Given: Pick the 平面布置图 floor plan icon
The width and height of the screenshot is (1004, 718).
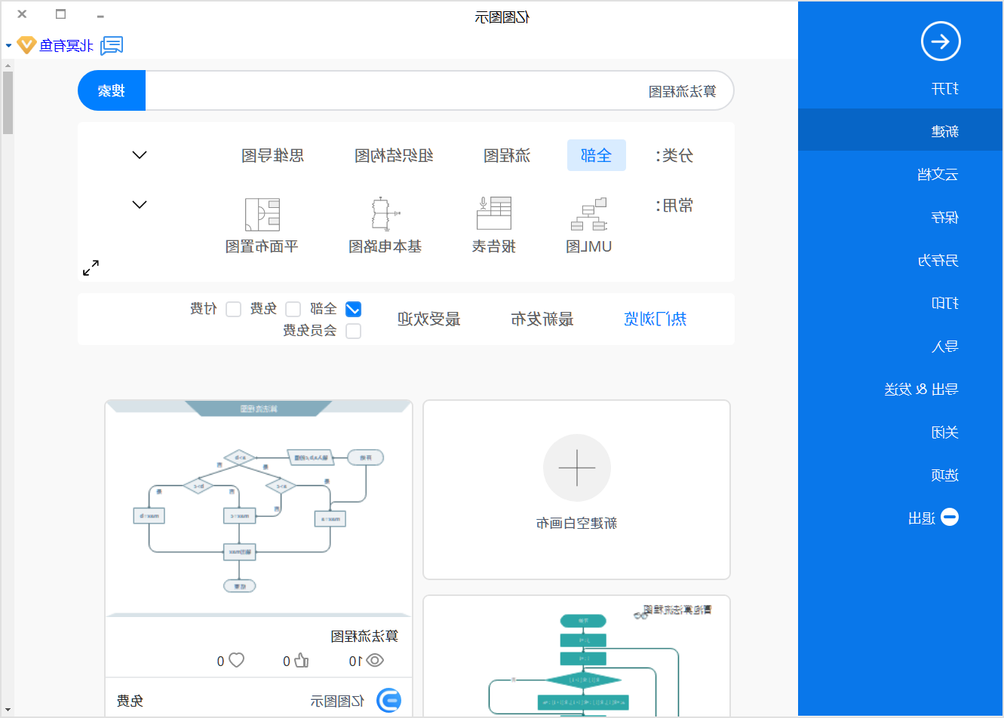Looking at the screenshot, I should point(262,214).
